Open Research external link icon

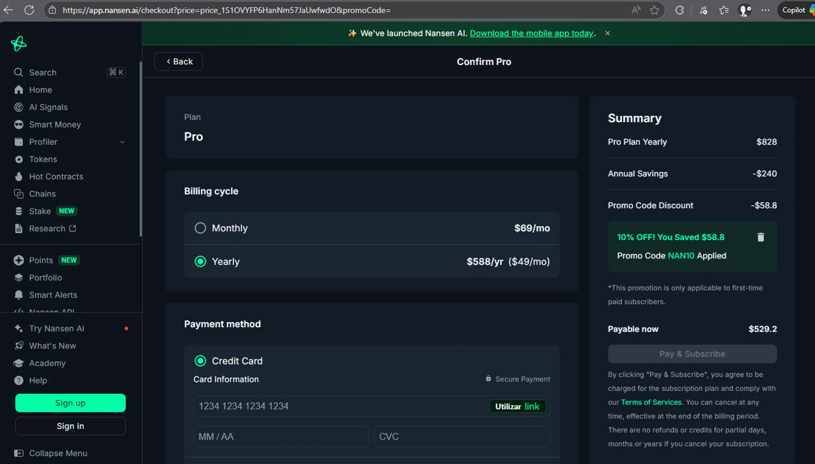pos(73,228)
